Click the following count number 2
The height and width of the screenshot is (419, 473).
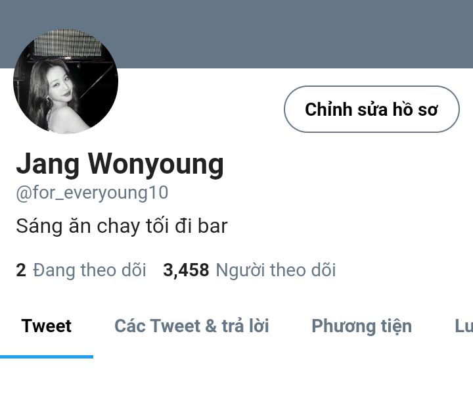point(21,270)
